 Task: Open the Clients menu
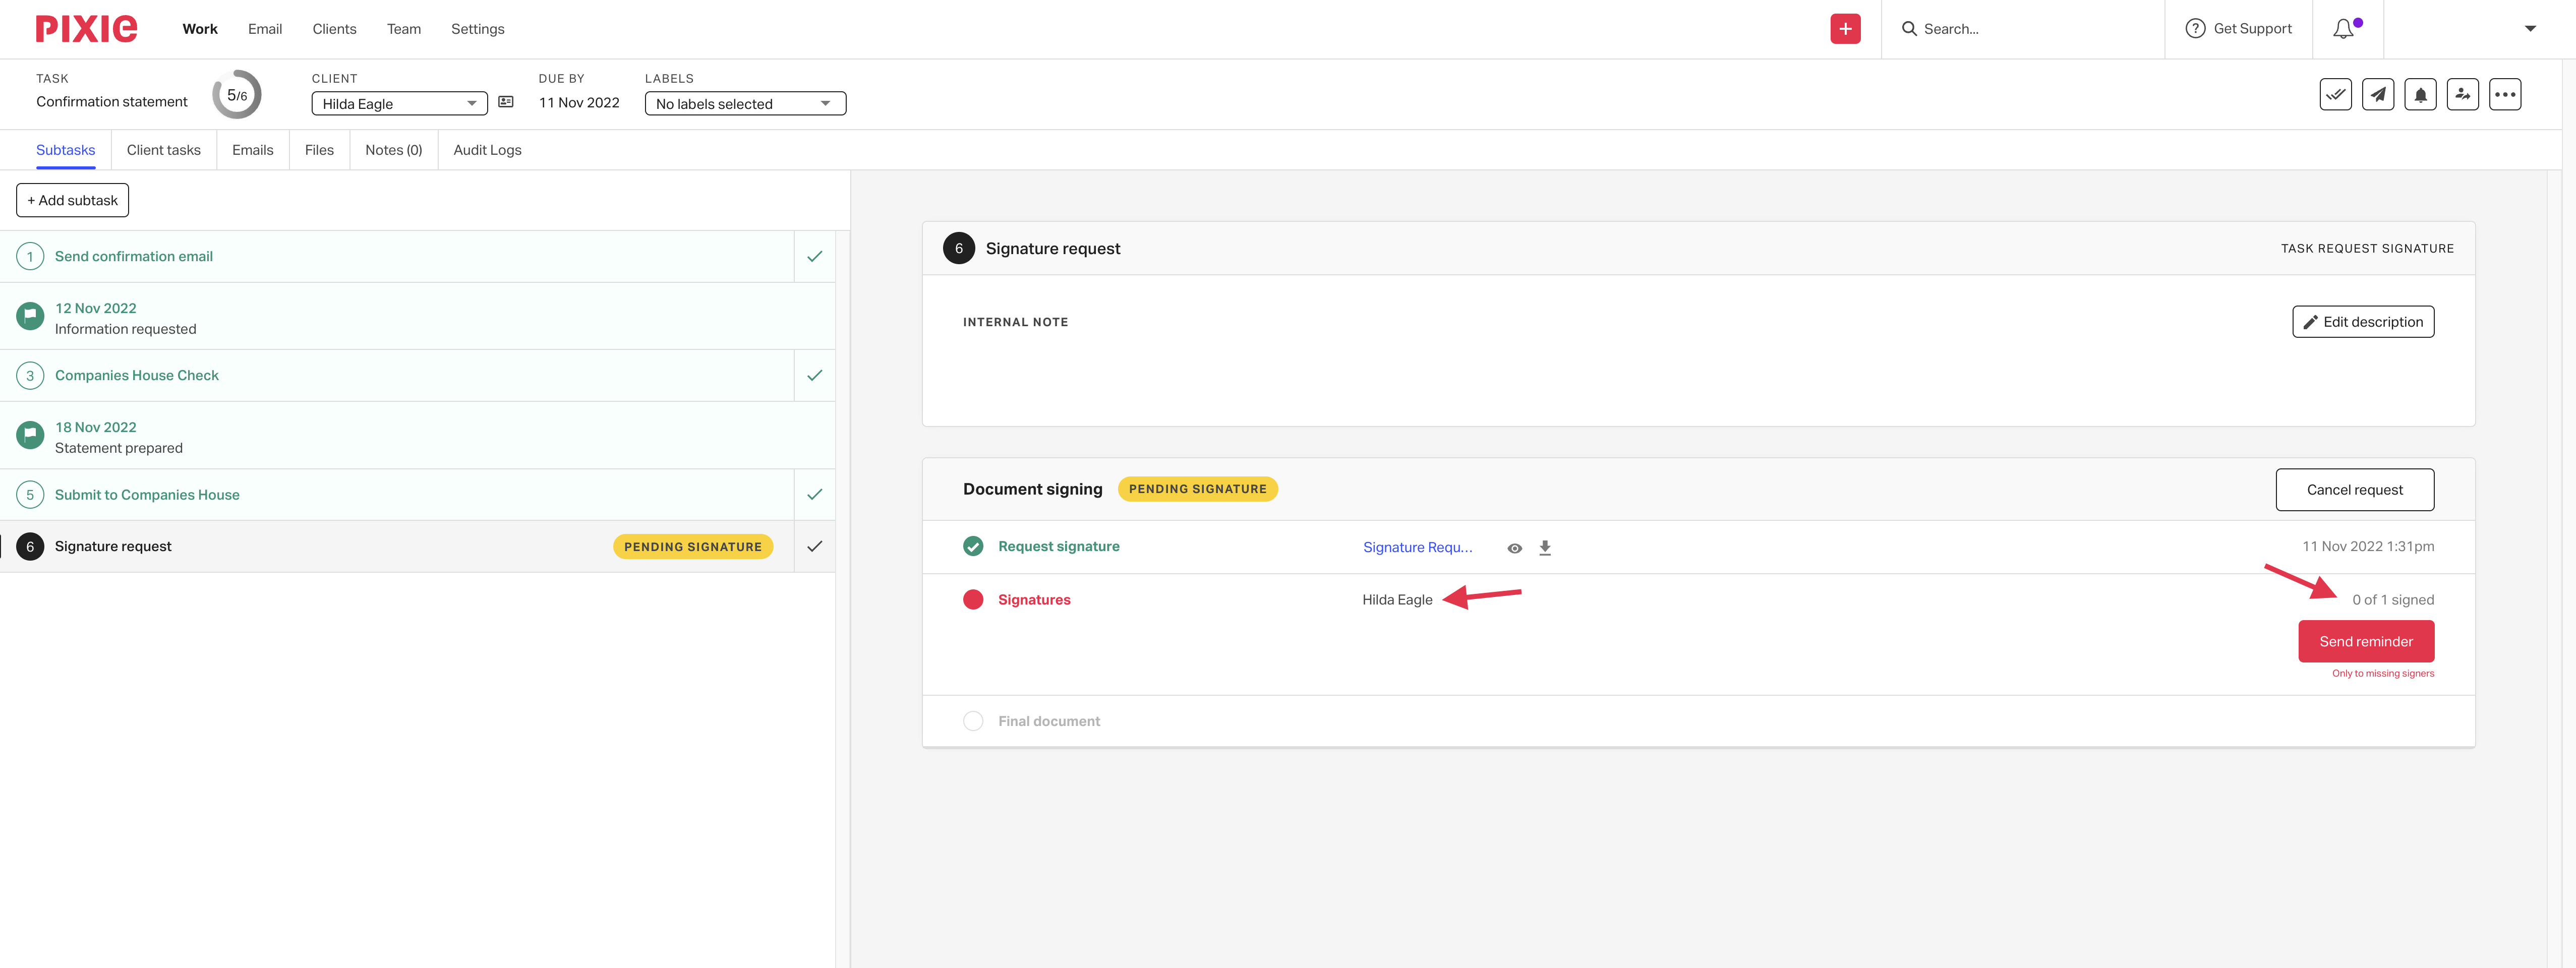coord(334,29)
